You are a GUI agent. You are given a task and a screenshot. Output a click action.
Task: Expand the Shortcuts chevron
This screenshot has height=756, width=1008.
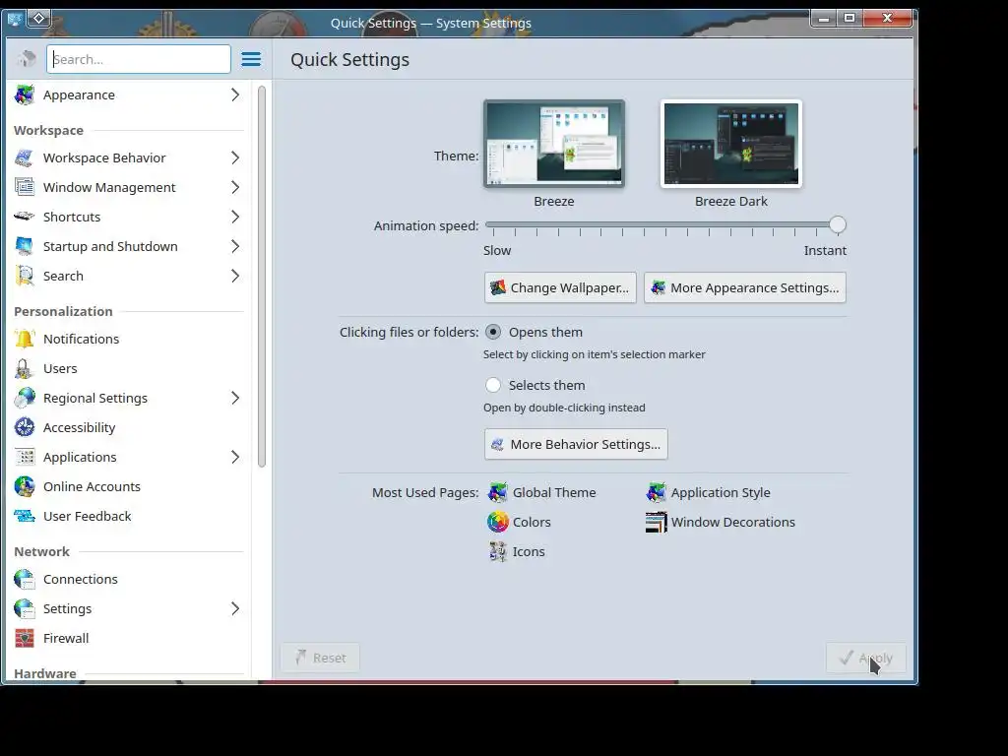pyautogui.click(x=235, y=217)
